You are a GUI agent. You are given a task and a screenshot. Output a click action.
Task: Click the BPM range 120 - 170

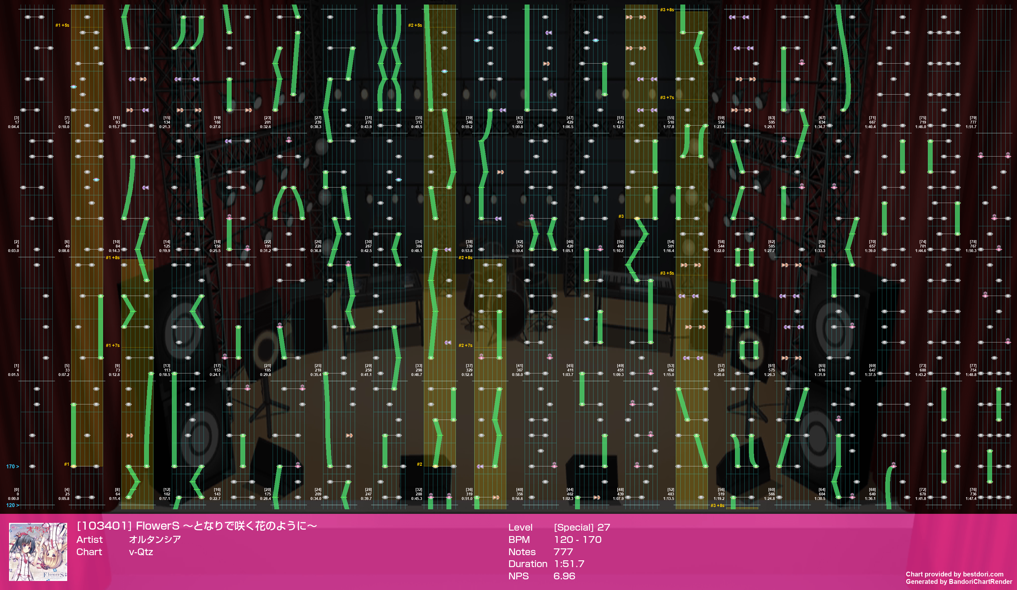point(578,540)
